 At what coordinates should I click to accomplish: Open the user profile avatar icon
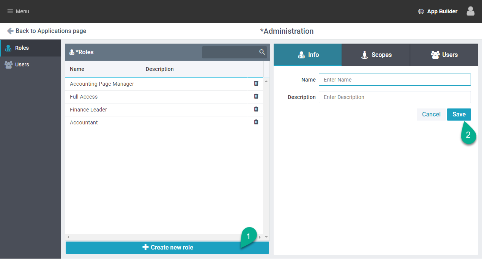click(x=471, y=11)
